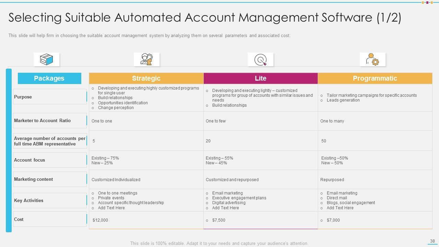Select 'New – 25%' text

(x=102, y=163)
